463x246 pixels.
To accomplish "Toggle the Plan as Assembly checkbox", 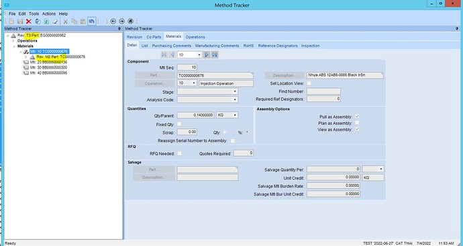I will pyautogui.click(x=357, y=123).
